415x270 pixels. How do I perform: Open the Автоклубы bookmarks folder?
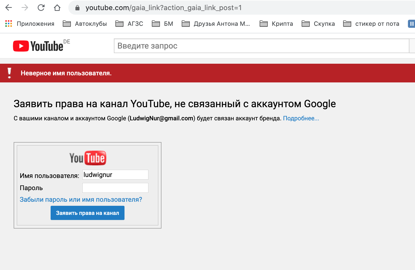85,24
